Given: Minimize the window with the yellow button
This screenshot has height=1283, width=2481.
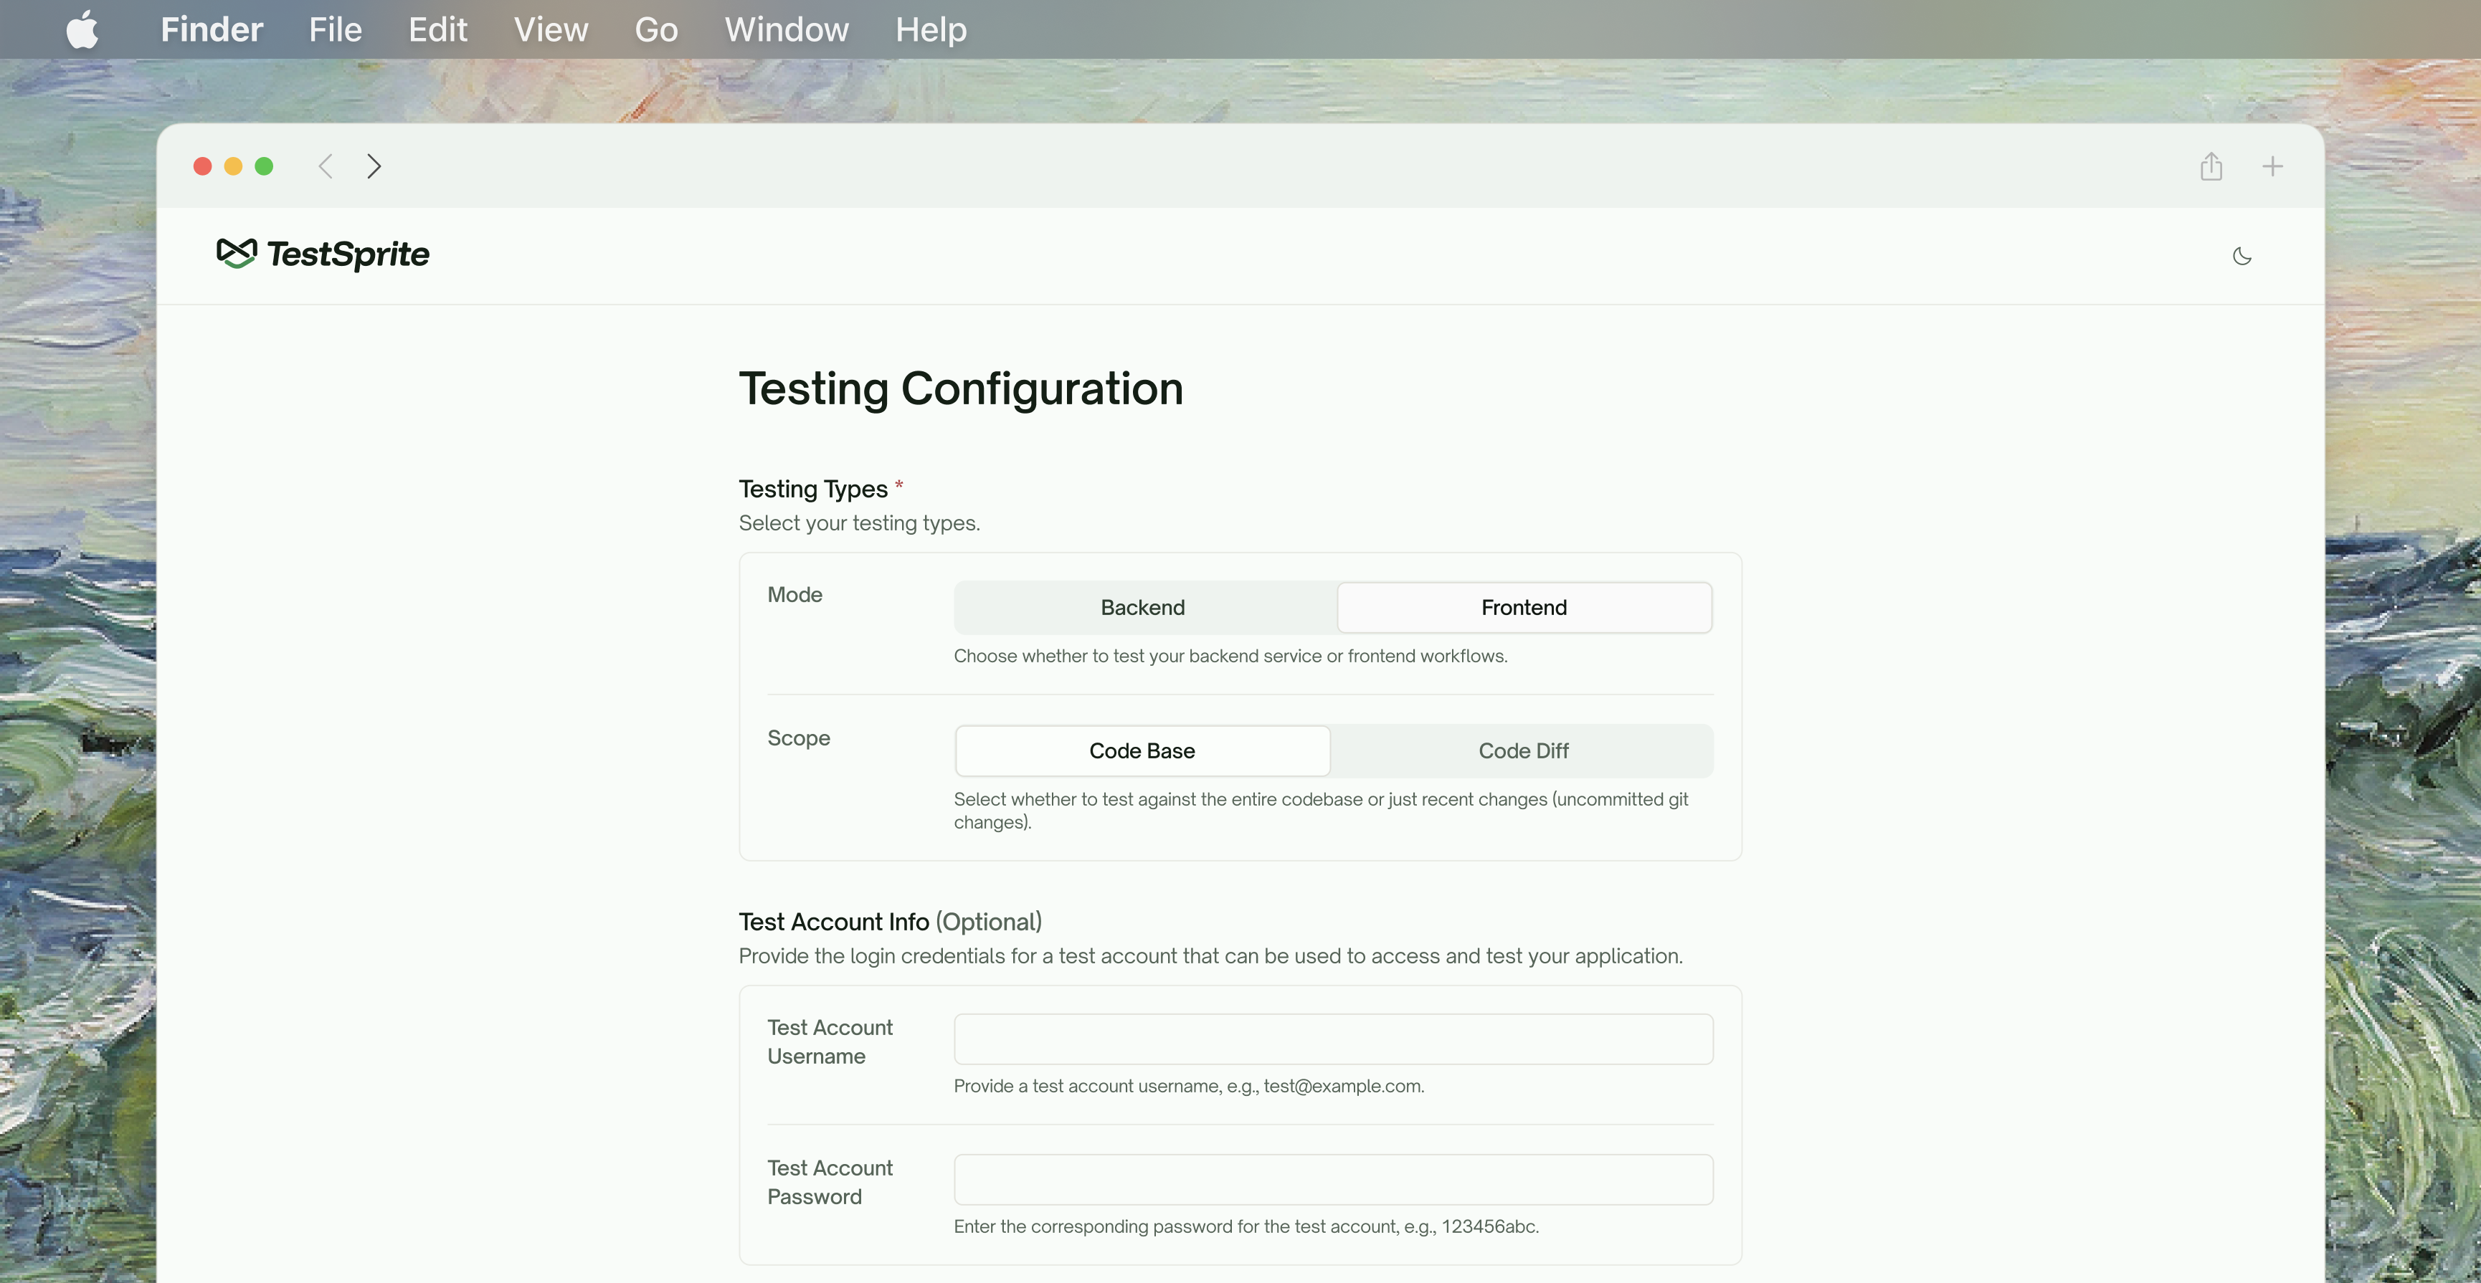Looking at the screenshot, I should 233,166.
